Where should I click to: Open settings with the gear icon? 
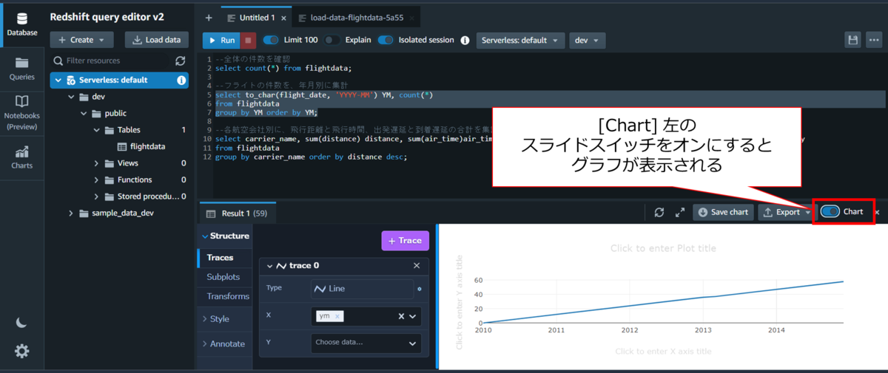point(21,352)
